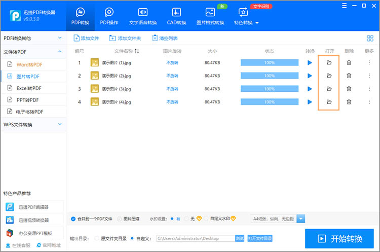The width and height of the screenshot is (380, 252).
Task: Click progress bar of 演示图片 (4).jpg
Action: pyautogui.click(x=270, y=102)
